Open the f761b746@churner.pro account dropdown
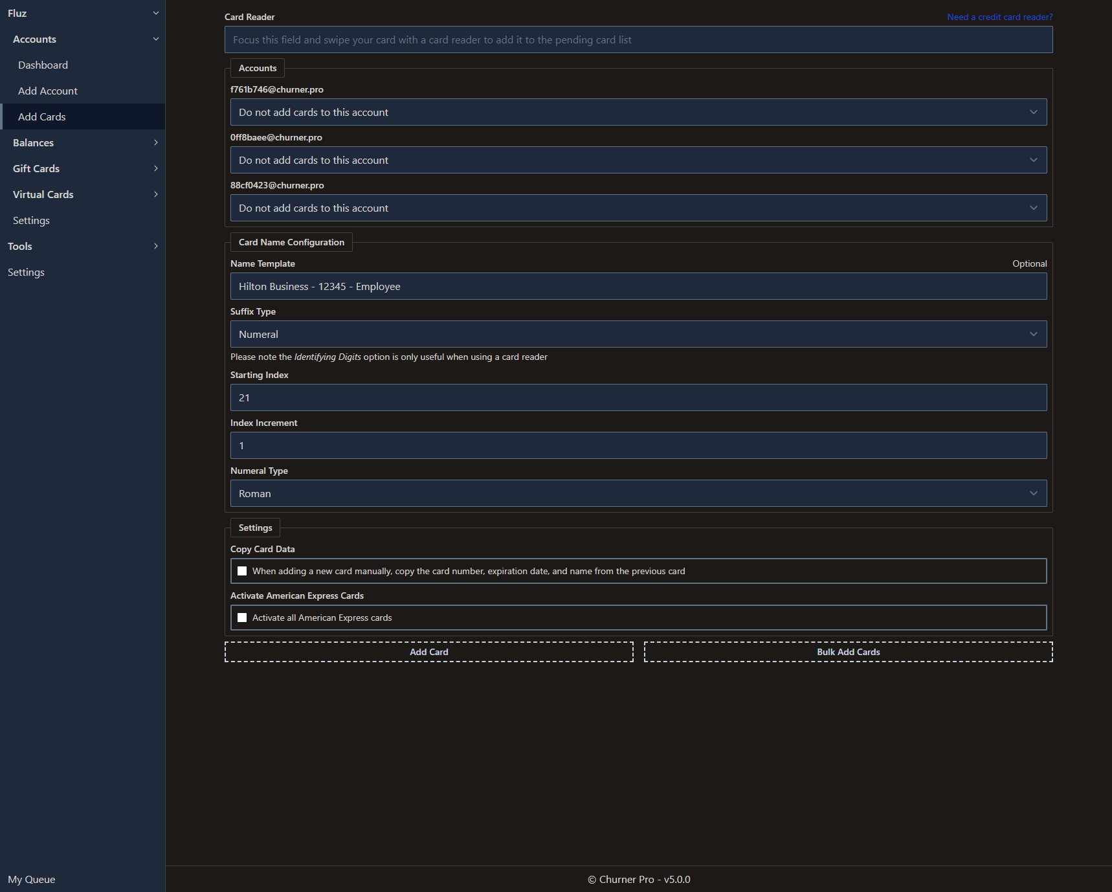This screenshot has width=1112, height=892. tap(638, 112)
